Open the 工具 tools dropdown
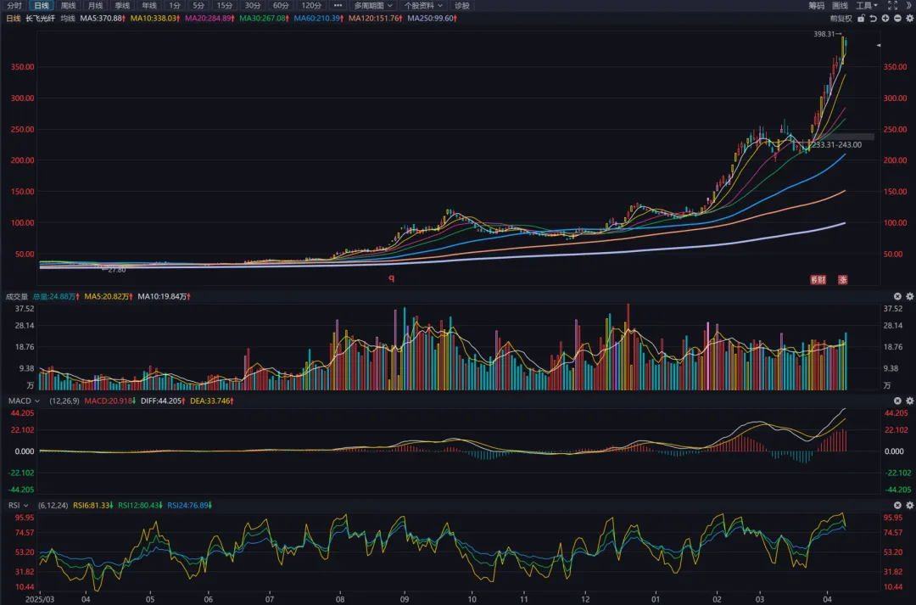The height and width of the screenshot is (605, 916). click(866, 5)
